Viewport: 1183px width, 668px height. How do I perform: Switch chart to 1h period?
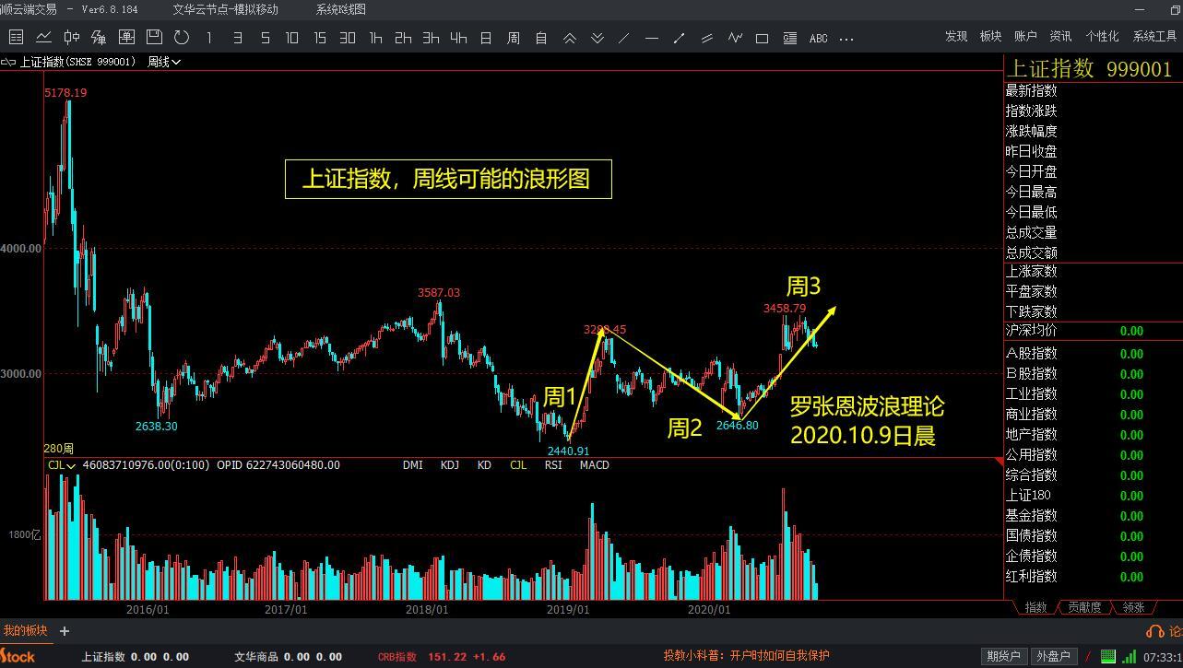point(375,38)
